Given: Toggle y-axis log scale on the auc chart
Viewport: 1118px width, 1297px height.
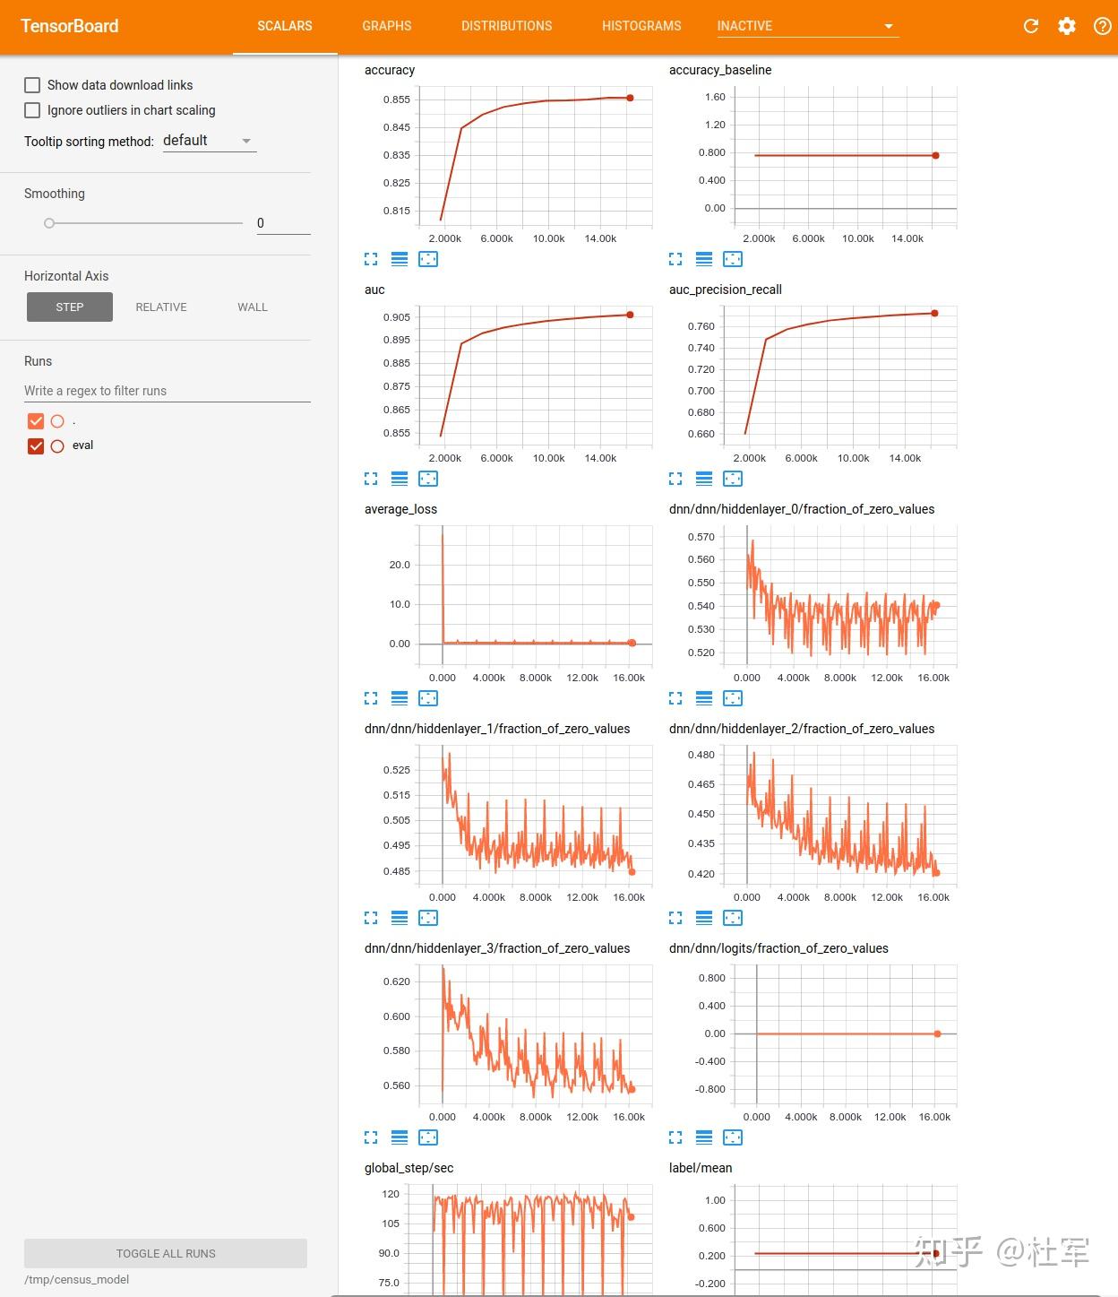Looking at the screenshot, I should point(400,479).
